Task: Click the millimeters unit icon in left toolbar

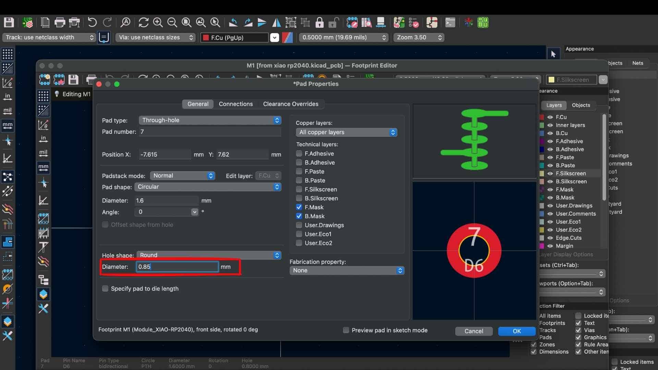Action: pyautogui.click(x=8, y=125)
